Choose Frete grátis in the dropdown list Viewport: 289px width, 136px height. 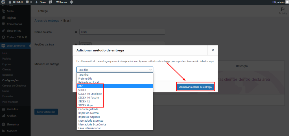point(115,78)
